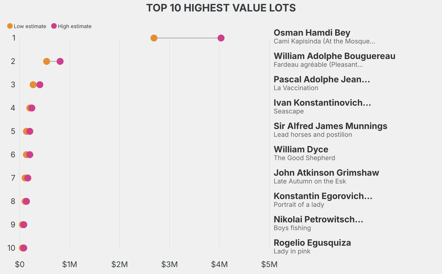Click the $3M axis tick label
This screenshot has width=442, height=274.
tap(169, 264)
